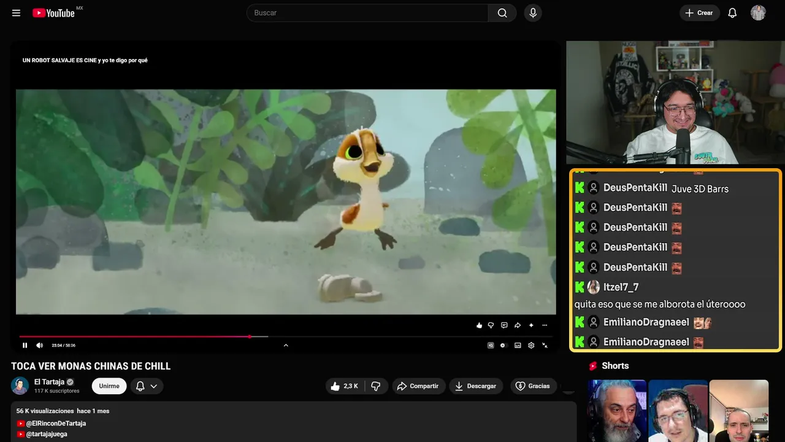Viewport: 785px width, 442px height.
Task: Open the YouTube guide hamburger menu
Action: 17,13
